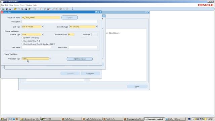
Task: Click the Firefox quick launch icon beside the C:\Documents task
Action: point(17,119)
